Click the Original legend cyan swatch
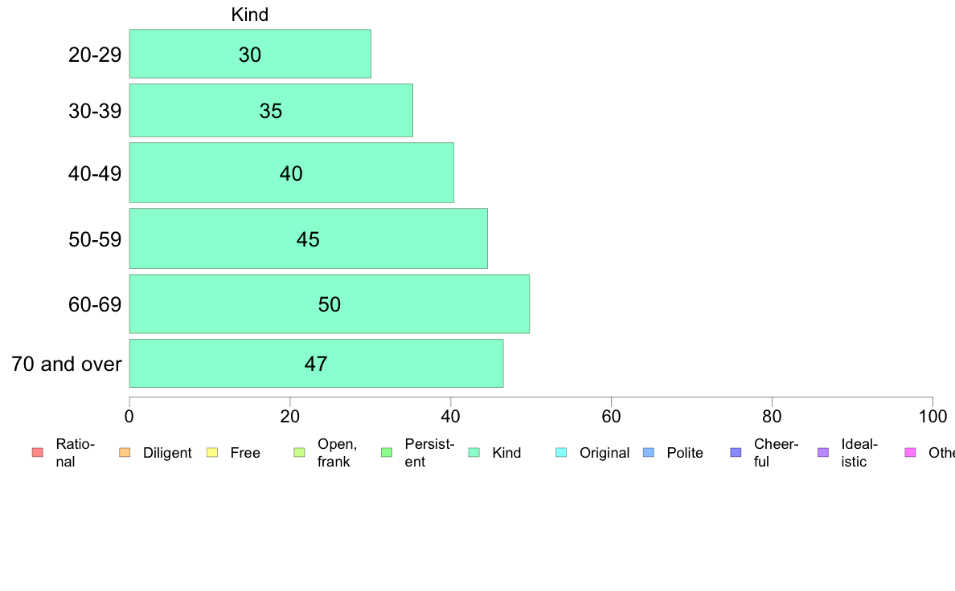 pos(561,452)
